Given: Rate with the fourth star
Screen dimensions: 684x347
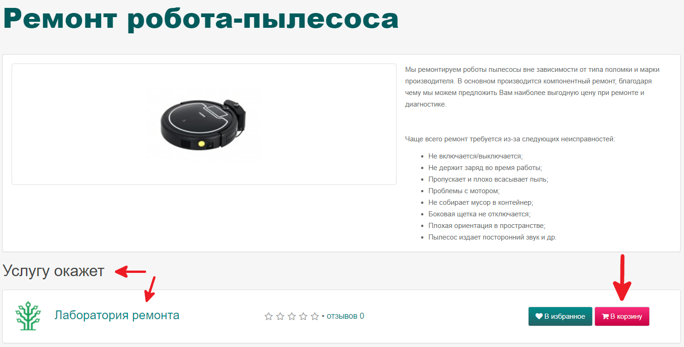Looking at the screenshot, I should point(303,316).
